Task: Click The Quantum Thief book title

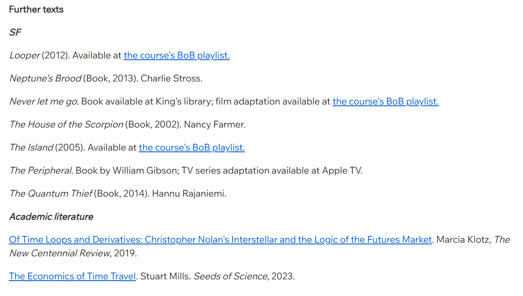Action: coord(51,194)
